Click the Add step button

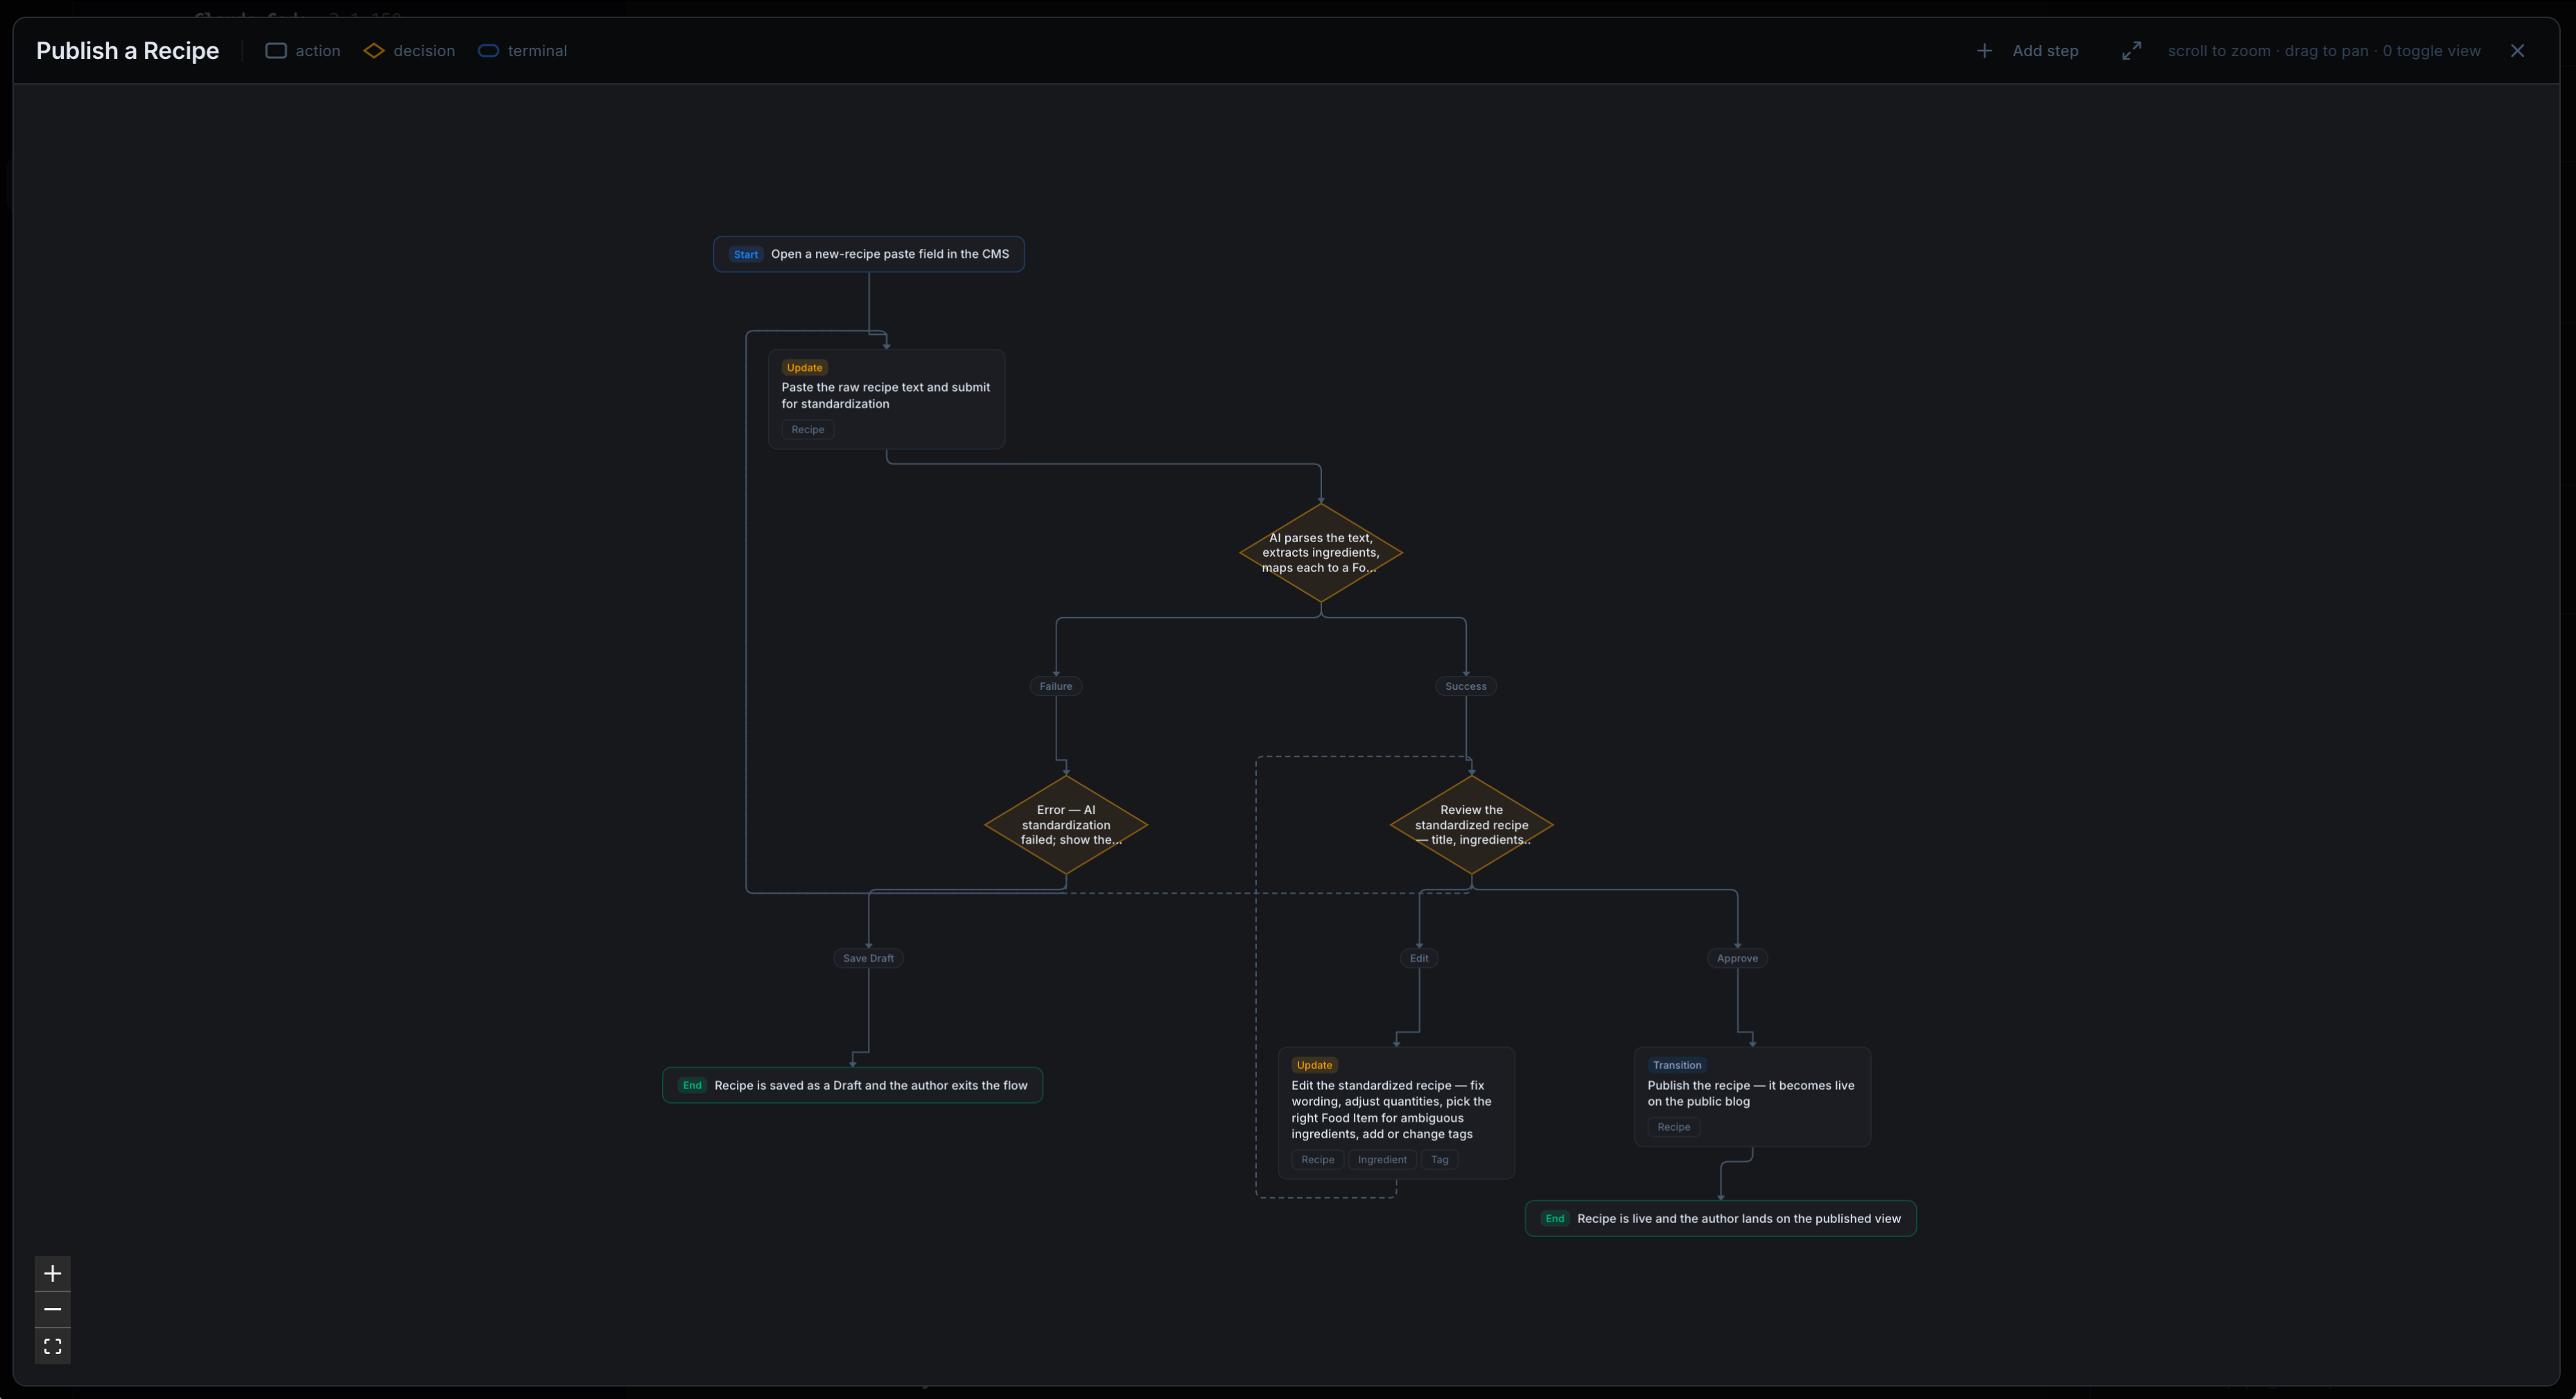pyautogui.click(x=2028, y=51)
